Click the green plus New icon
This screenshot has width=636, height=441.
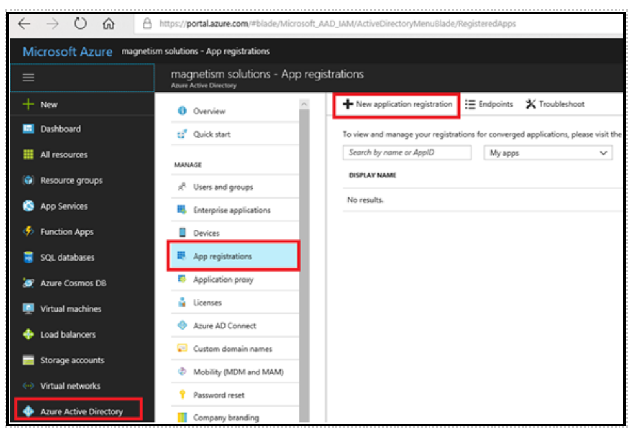click(x=28, y=104)
